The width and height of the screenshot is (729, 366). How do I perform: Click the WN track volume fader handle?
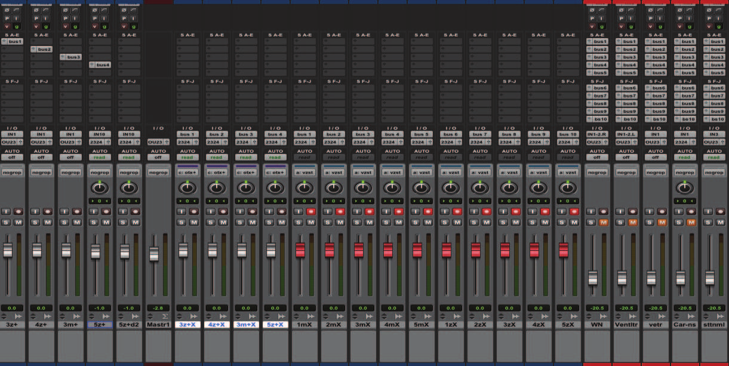coord(593,278)
